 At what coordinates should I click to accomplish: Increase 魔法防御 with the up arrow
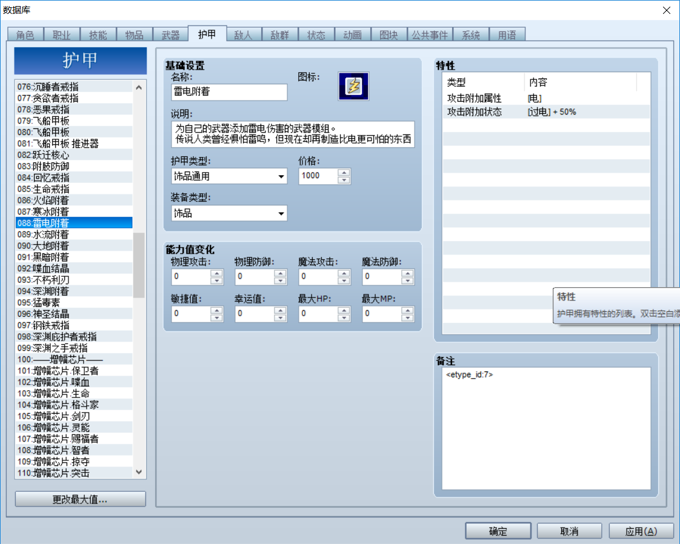[x=408, y=273]
